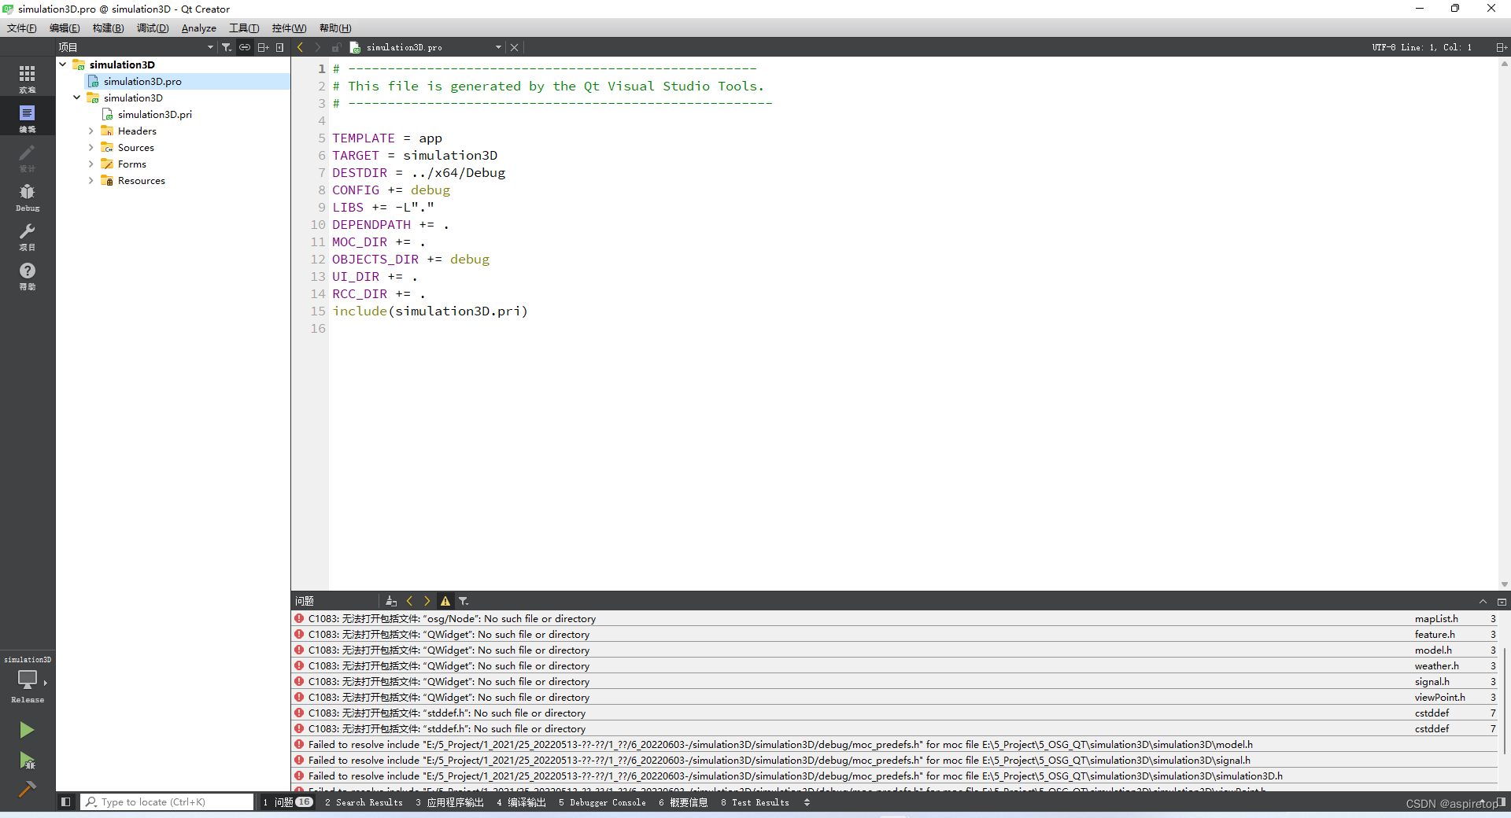
Task: Toggle warnings visibility in issues pane
Action: (x=445, y=601)
